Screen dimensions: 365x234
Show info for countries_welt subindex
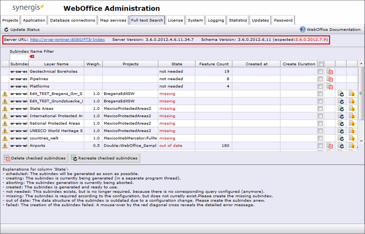pyautogui.click(x=352, y=138)
